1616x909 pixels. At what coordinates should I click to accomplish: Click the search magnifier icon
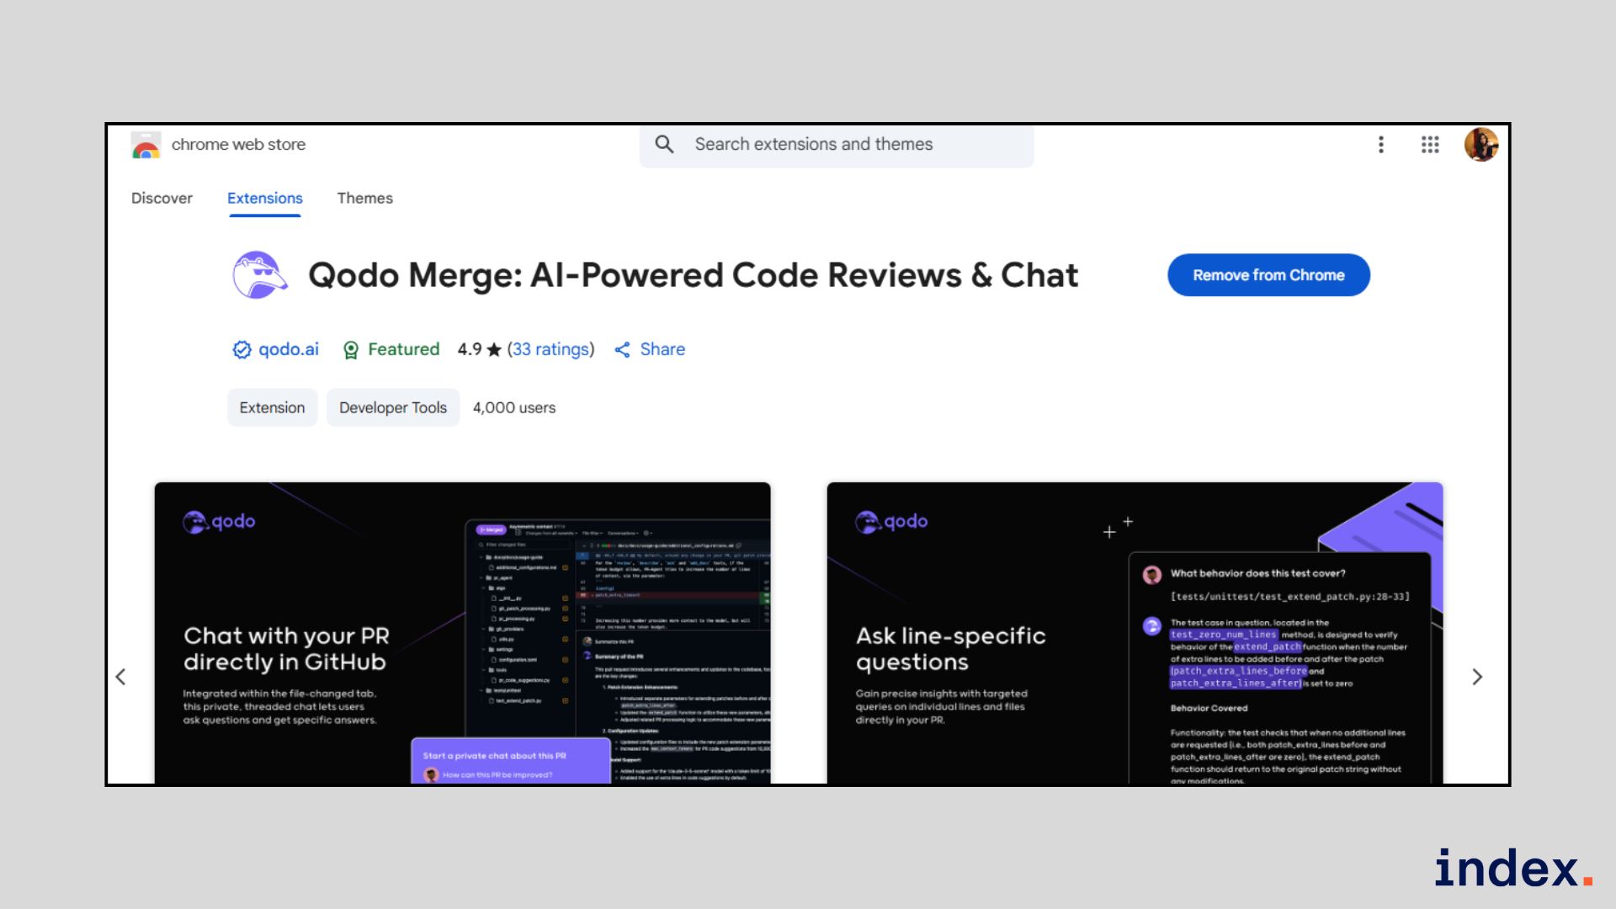click(664, 144)
